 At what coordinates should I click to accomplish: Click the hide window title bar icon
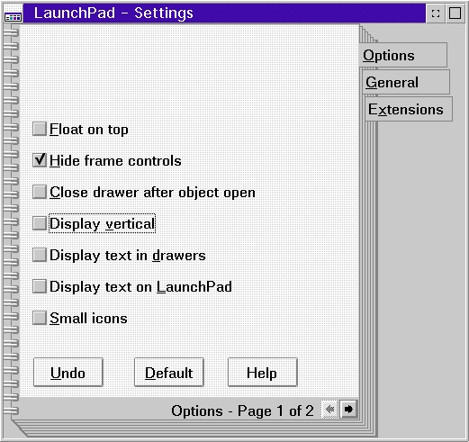click(x=436, y=14)
